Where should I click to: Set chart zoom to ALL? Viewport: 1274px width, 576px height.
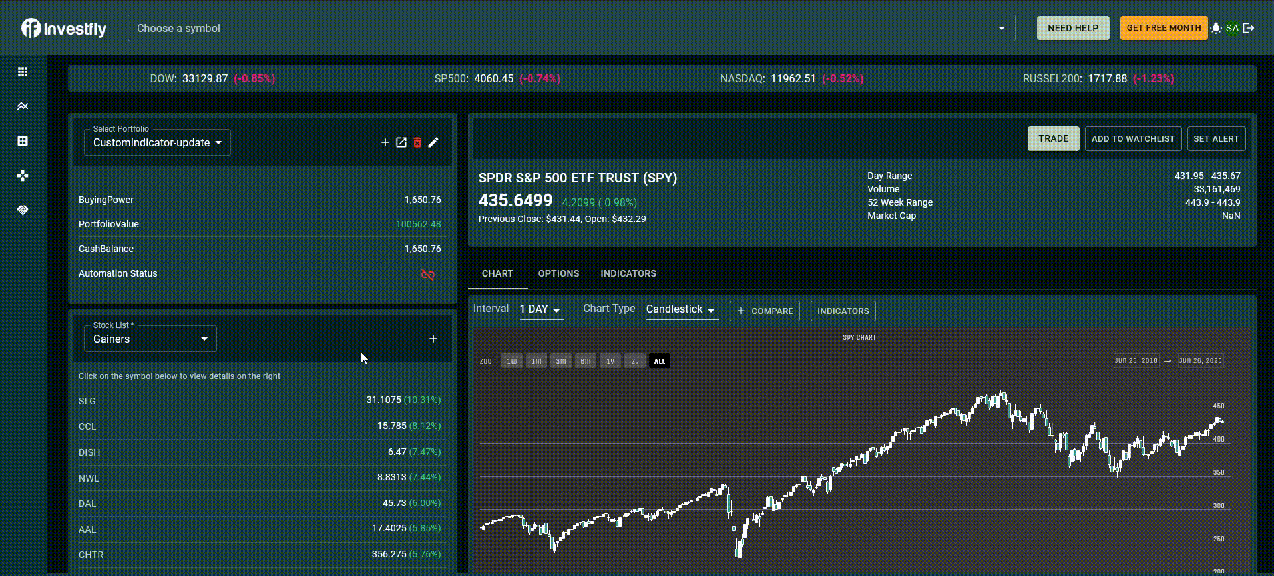(x=660, y=361)
